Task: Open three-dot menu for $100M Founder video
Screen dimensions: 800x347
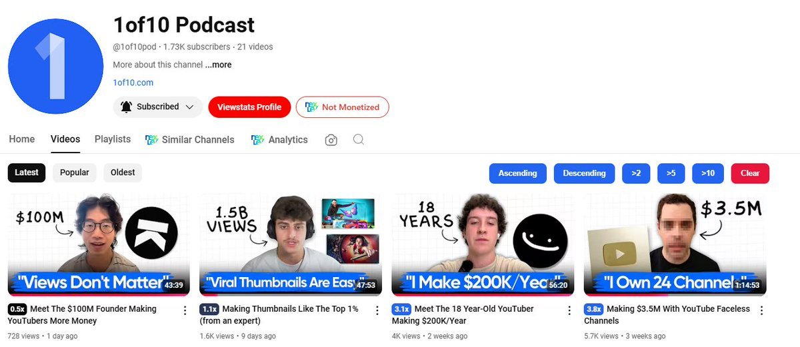Action: pyautogui.click(x=185, y=310)
